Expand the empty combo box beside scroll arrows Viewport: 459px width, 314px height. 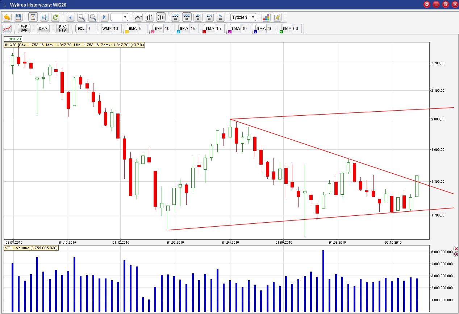pyautogui.click(x=120, y=17)
